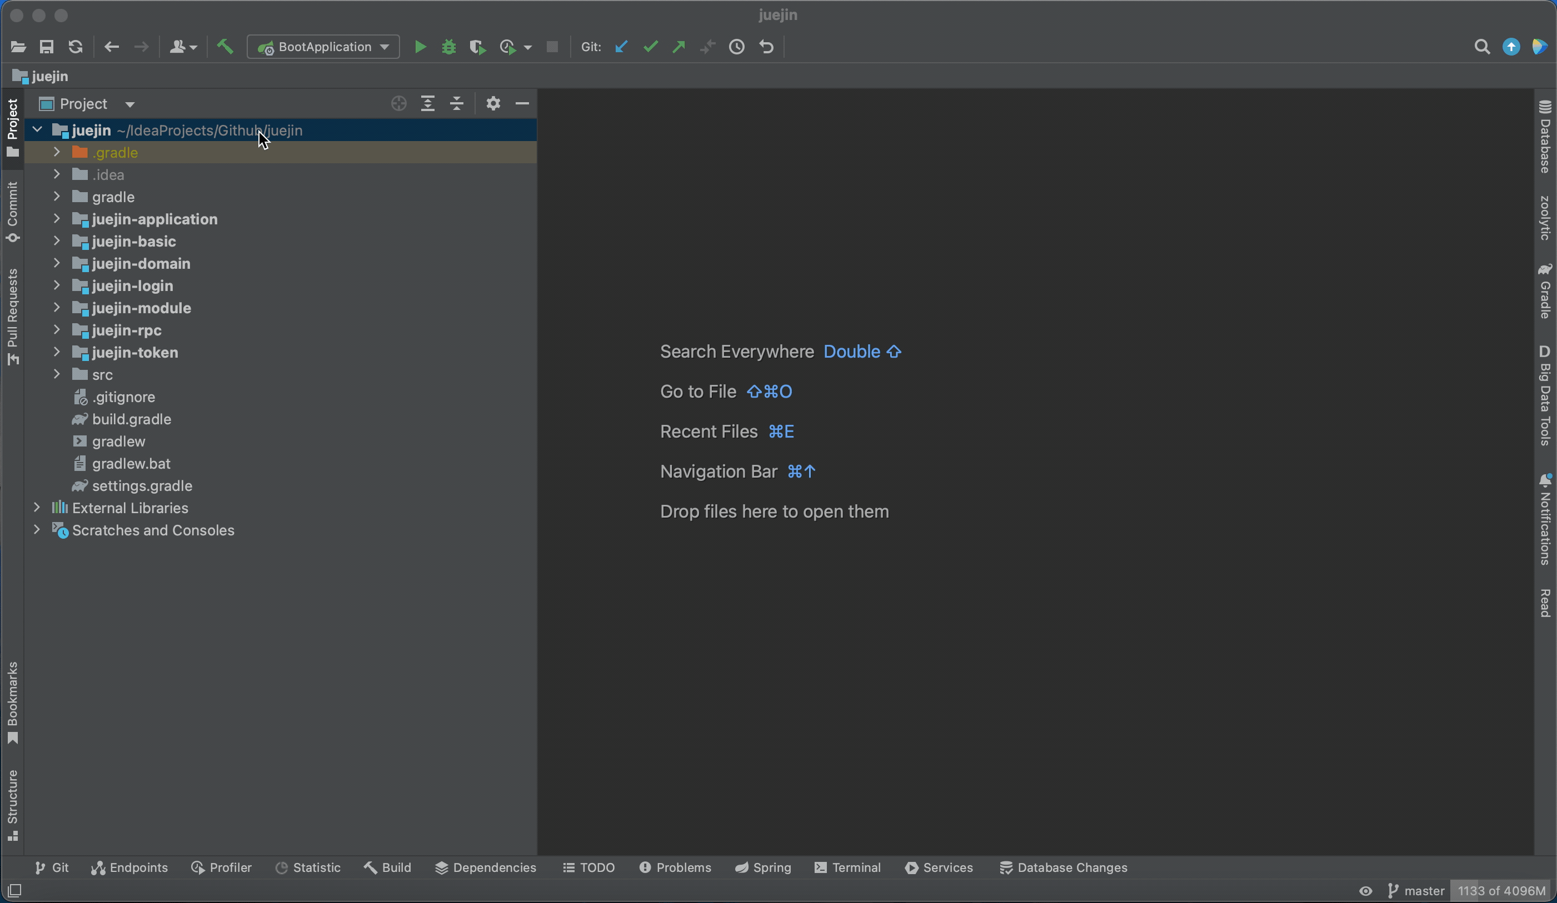Screen dimensions: 1557x903
Task: Click the blue update arrow icon top right
Action: pyautogui.click(x=1511, y=47)
